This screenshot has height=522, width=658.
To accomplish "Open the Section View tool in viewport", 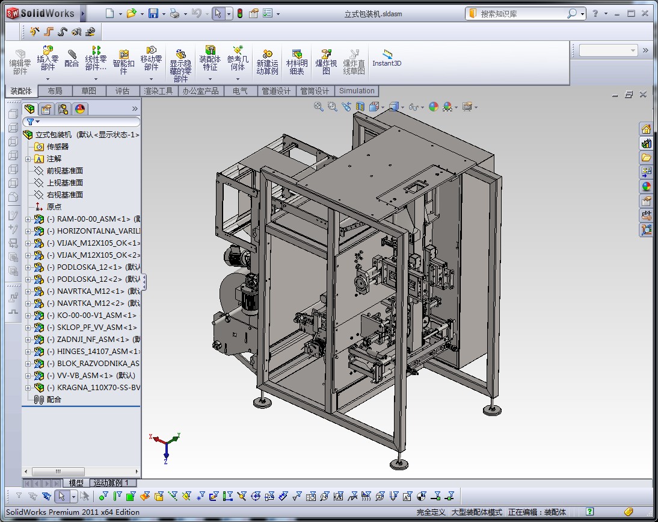I will (360, 107).
